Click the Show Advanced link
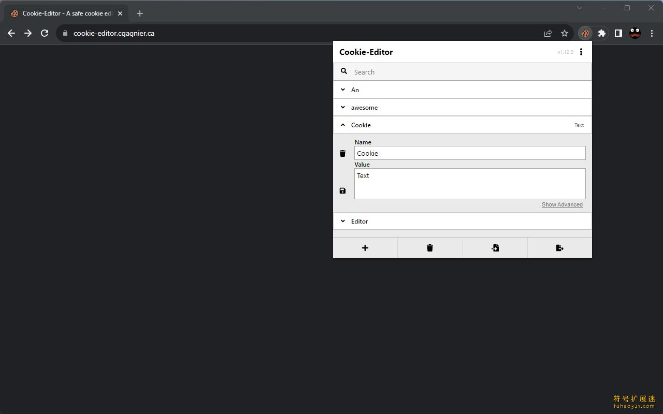The width and height of the screenshot is (663, 414). point(562,204)
